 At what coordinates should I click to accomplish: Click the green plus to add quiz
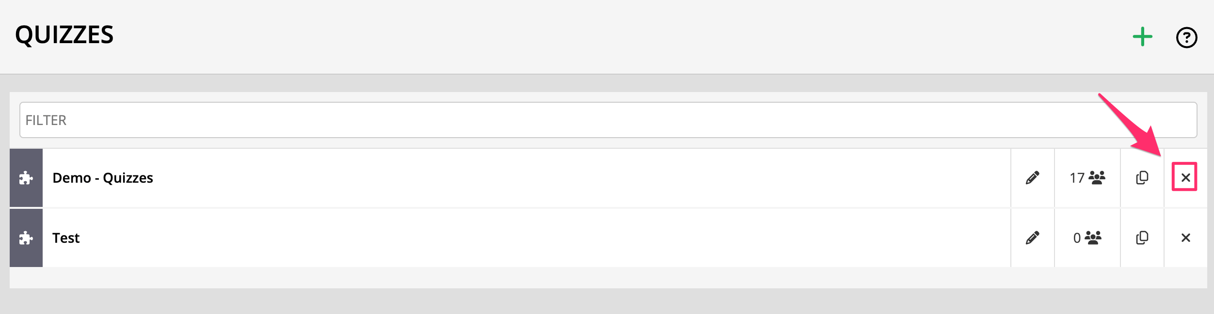tap(1142, 37)
